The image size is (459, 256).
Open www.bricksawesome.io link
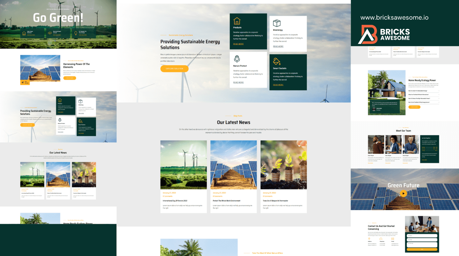(x=394, y=17)
